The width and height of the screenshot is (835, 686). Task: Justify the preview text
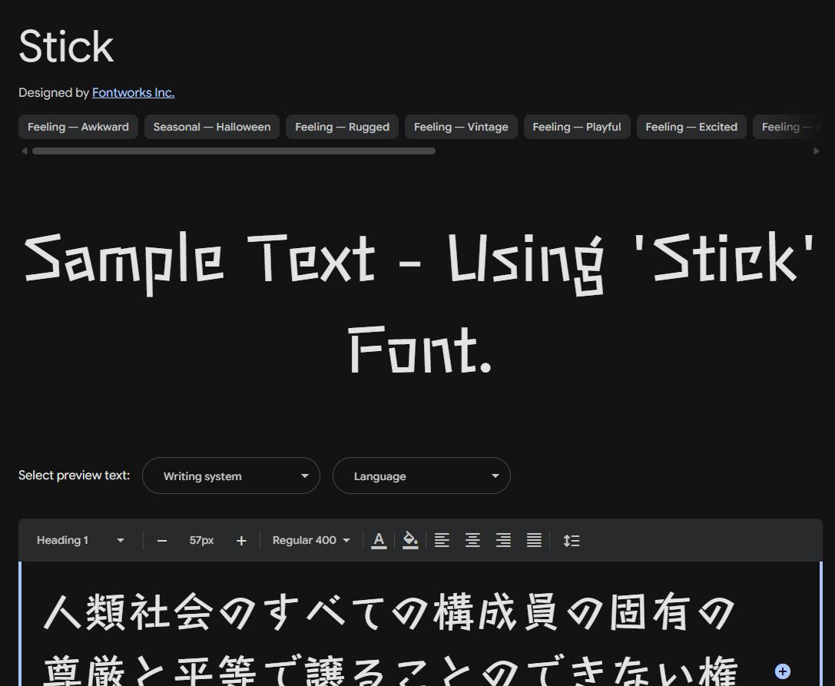tap(534, 540)
